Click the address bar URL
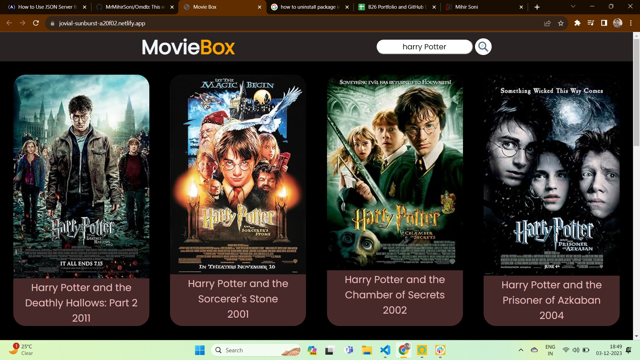 click(102, 23)
